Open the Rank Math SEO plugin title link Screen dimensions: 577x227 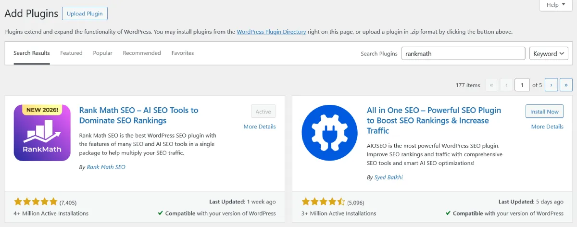pyautogui.click(x=139, y=115)
